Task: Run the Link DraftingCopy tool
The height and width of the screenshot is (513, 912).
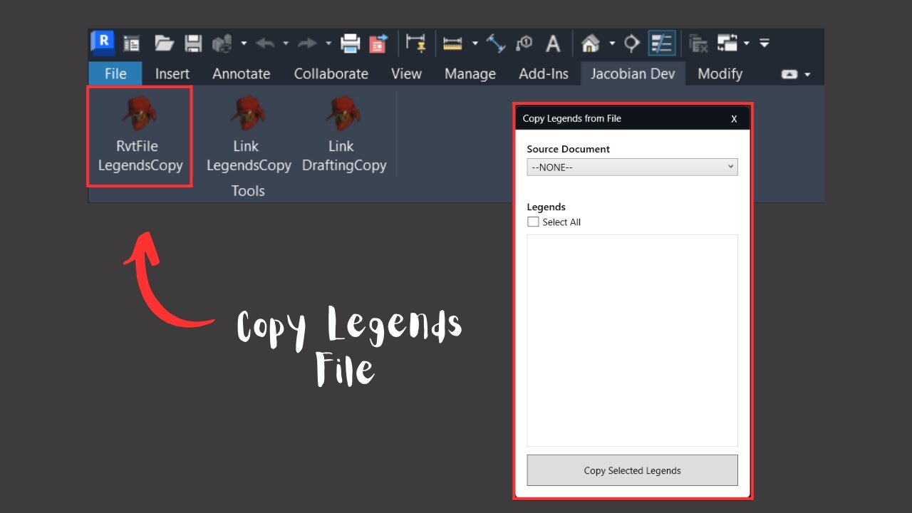Action: pyautogui.click(x=343, y=136)
